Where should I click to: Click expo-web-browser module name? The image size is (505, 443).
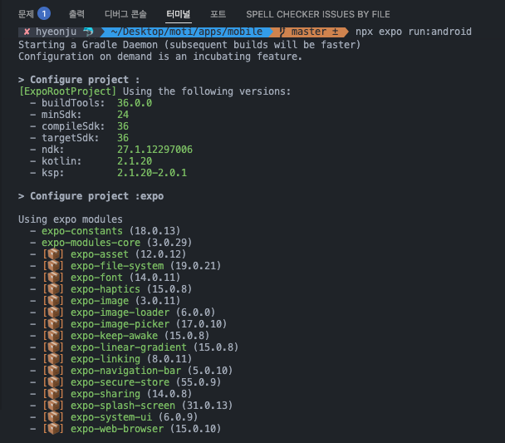click(117, 429)
